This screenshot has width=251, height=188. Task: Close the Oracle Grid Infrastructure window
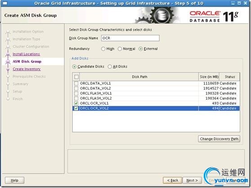[246, 3]
